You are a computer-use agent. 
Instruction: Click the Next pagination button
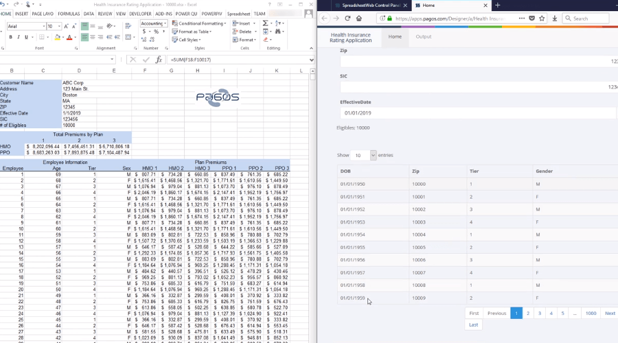pyautogui.click(x=609, y=313)
